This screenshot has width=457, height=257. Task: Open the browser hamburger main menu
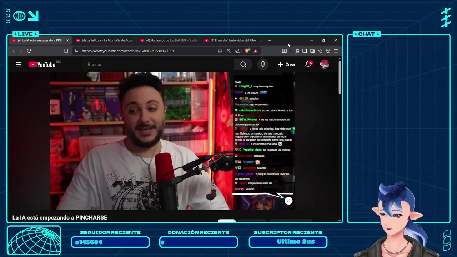click(x=336, y=51)
